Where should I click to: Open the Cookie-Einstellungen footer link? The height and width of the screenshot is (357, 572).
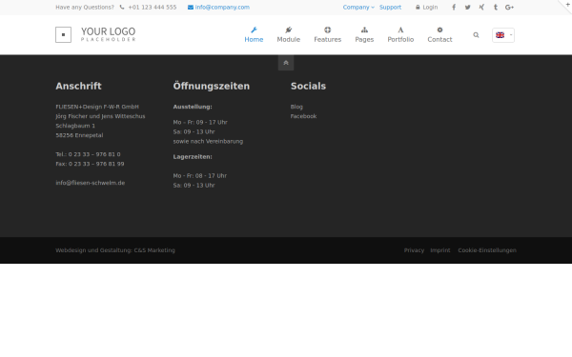(x=487, y=250)
